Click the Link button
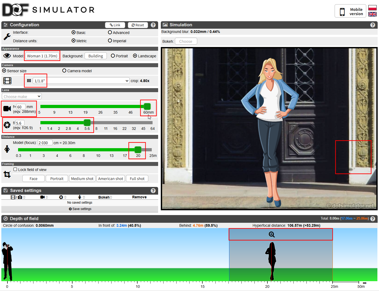 [115, 25]
